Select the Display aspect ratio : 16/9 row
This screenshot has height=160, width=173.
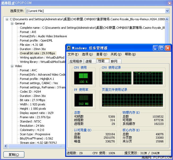pos(37,113)
